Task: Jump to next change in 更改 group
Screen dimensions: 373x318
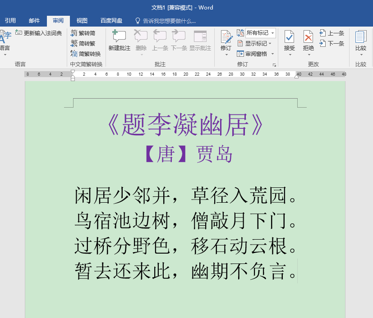Action: point(332,43)
